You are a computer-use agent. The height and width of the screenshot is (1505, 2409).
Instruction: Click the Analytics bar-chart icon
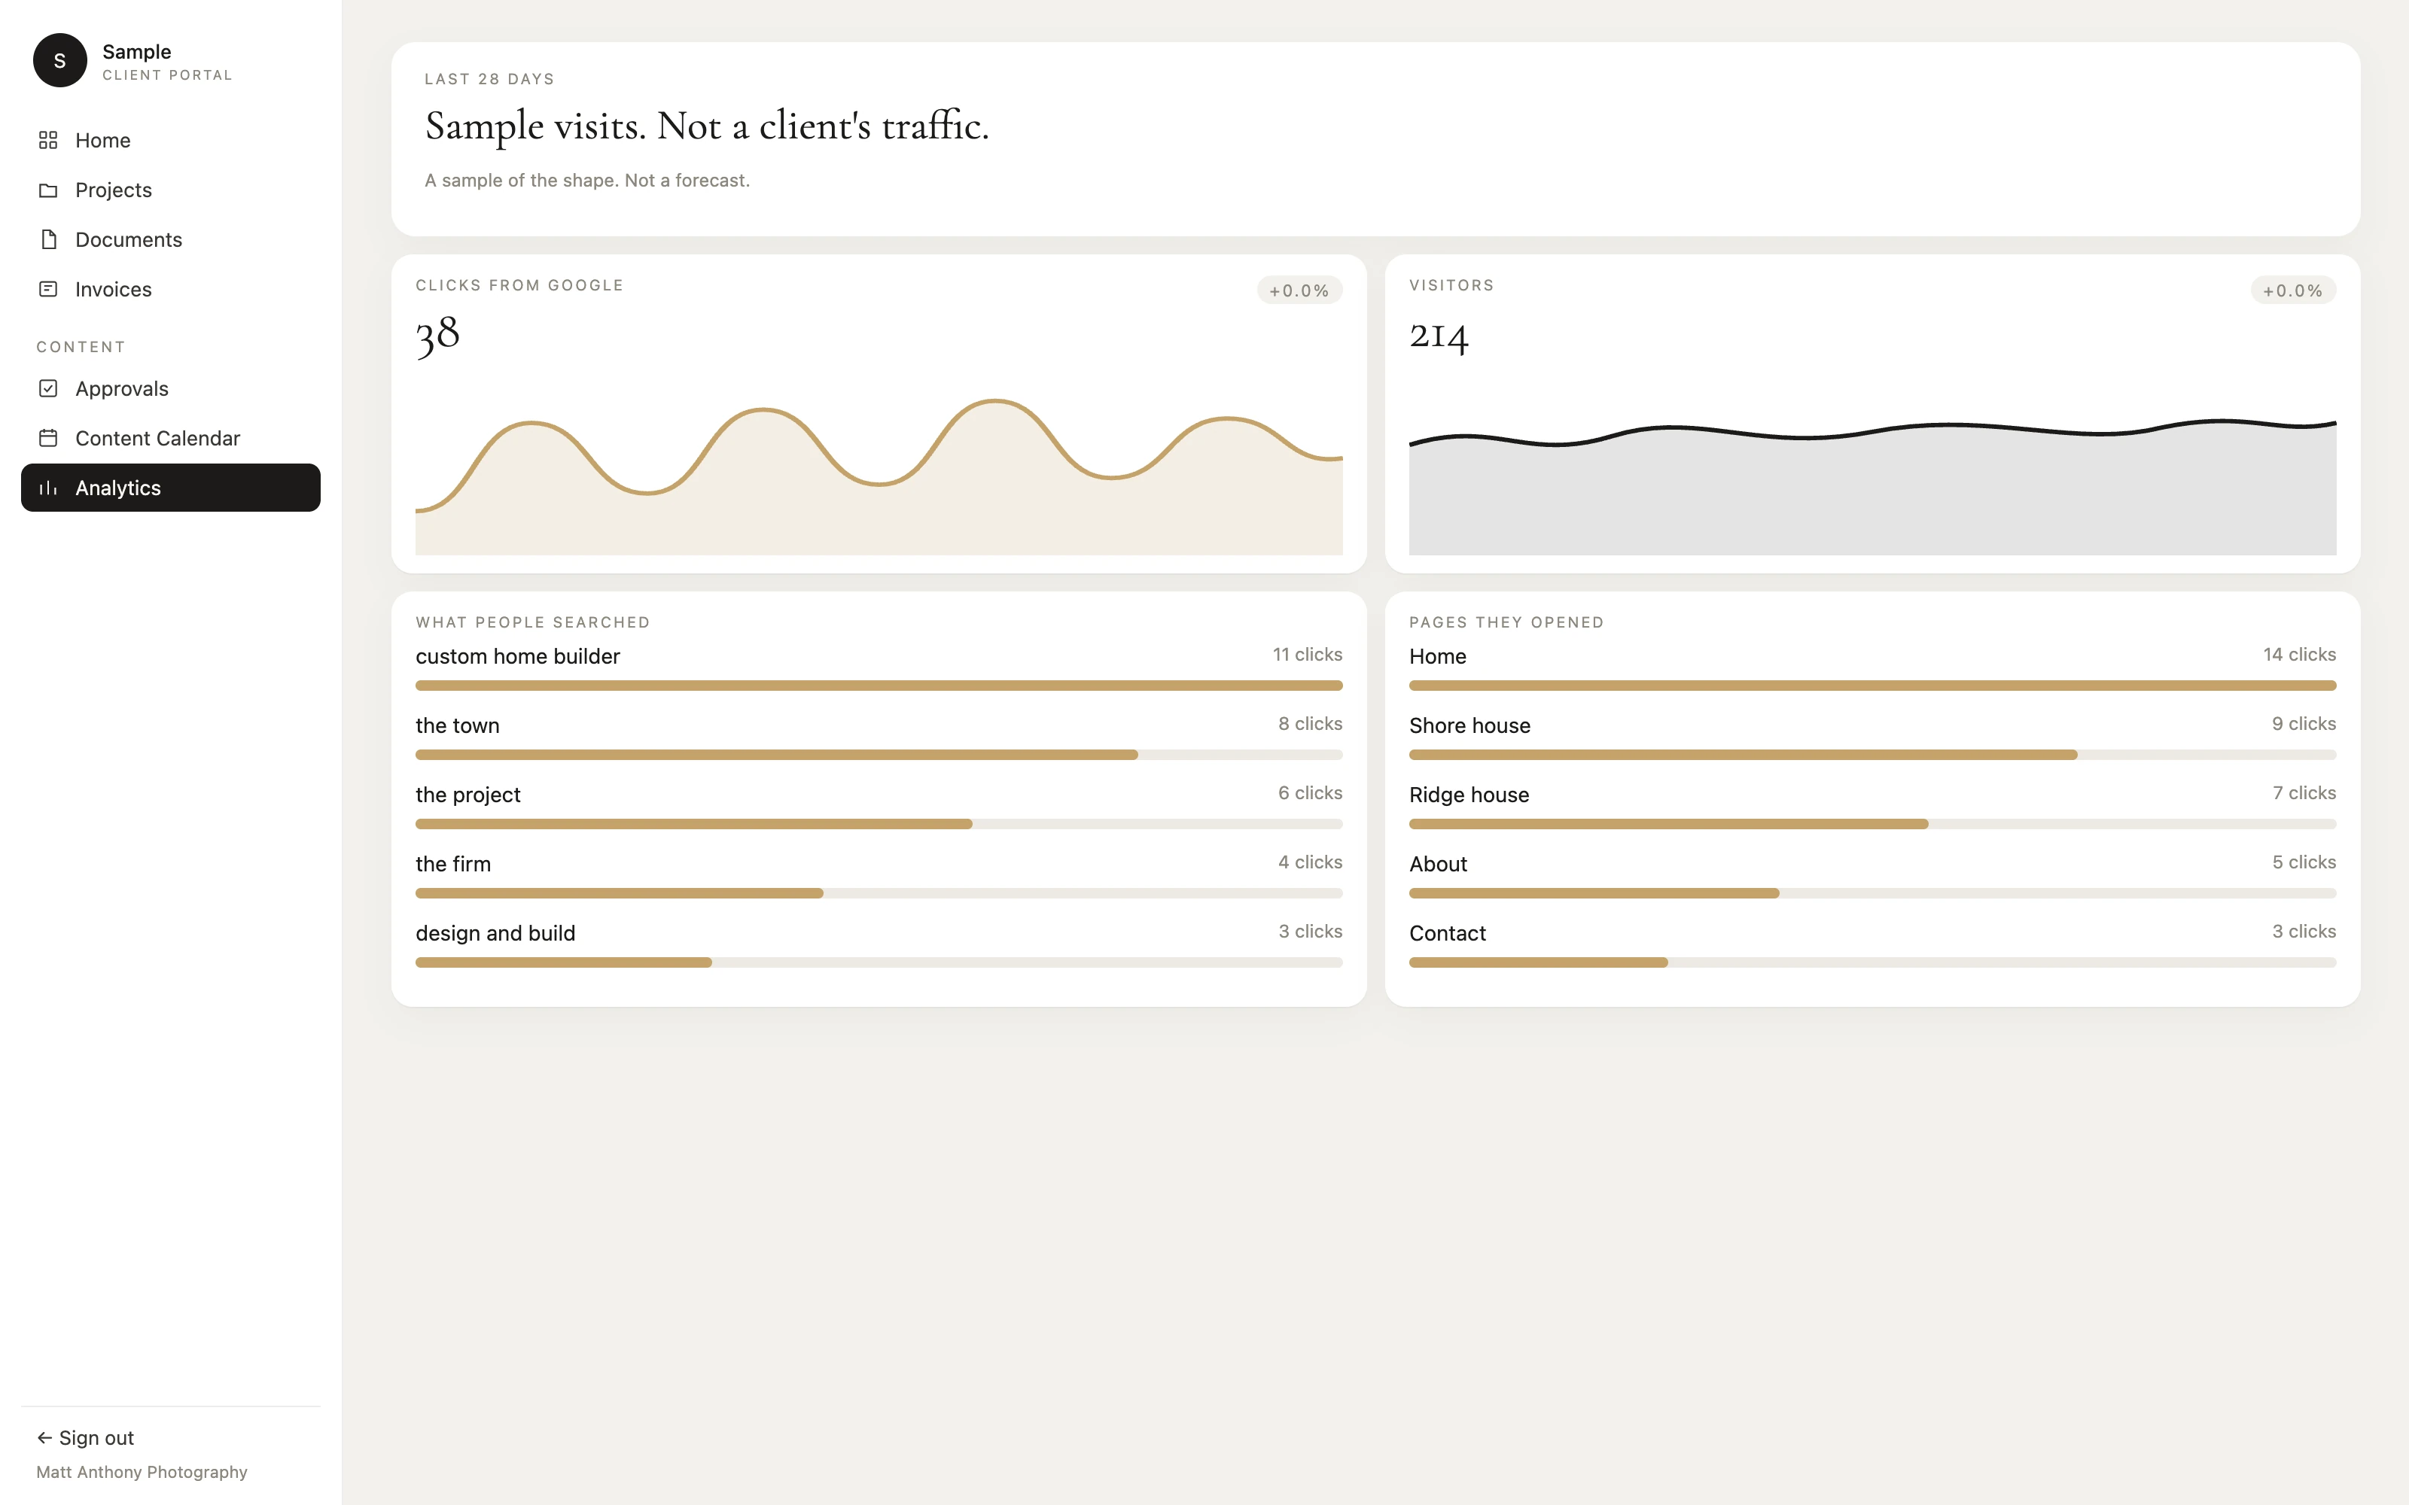pyautogui.click(x=47, y=488)
